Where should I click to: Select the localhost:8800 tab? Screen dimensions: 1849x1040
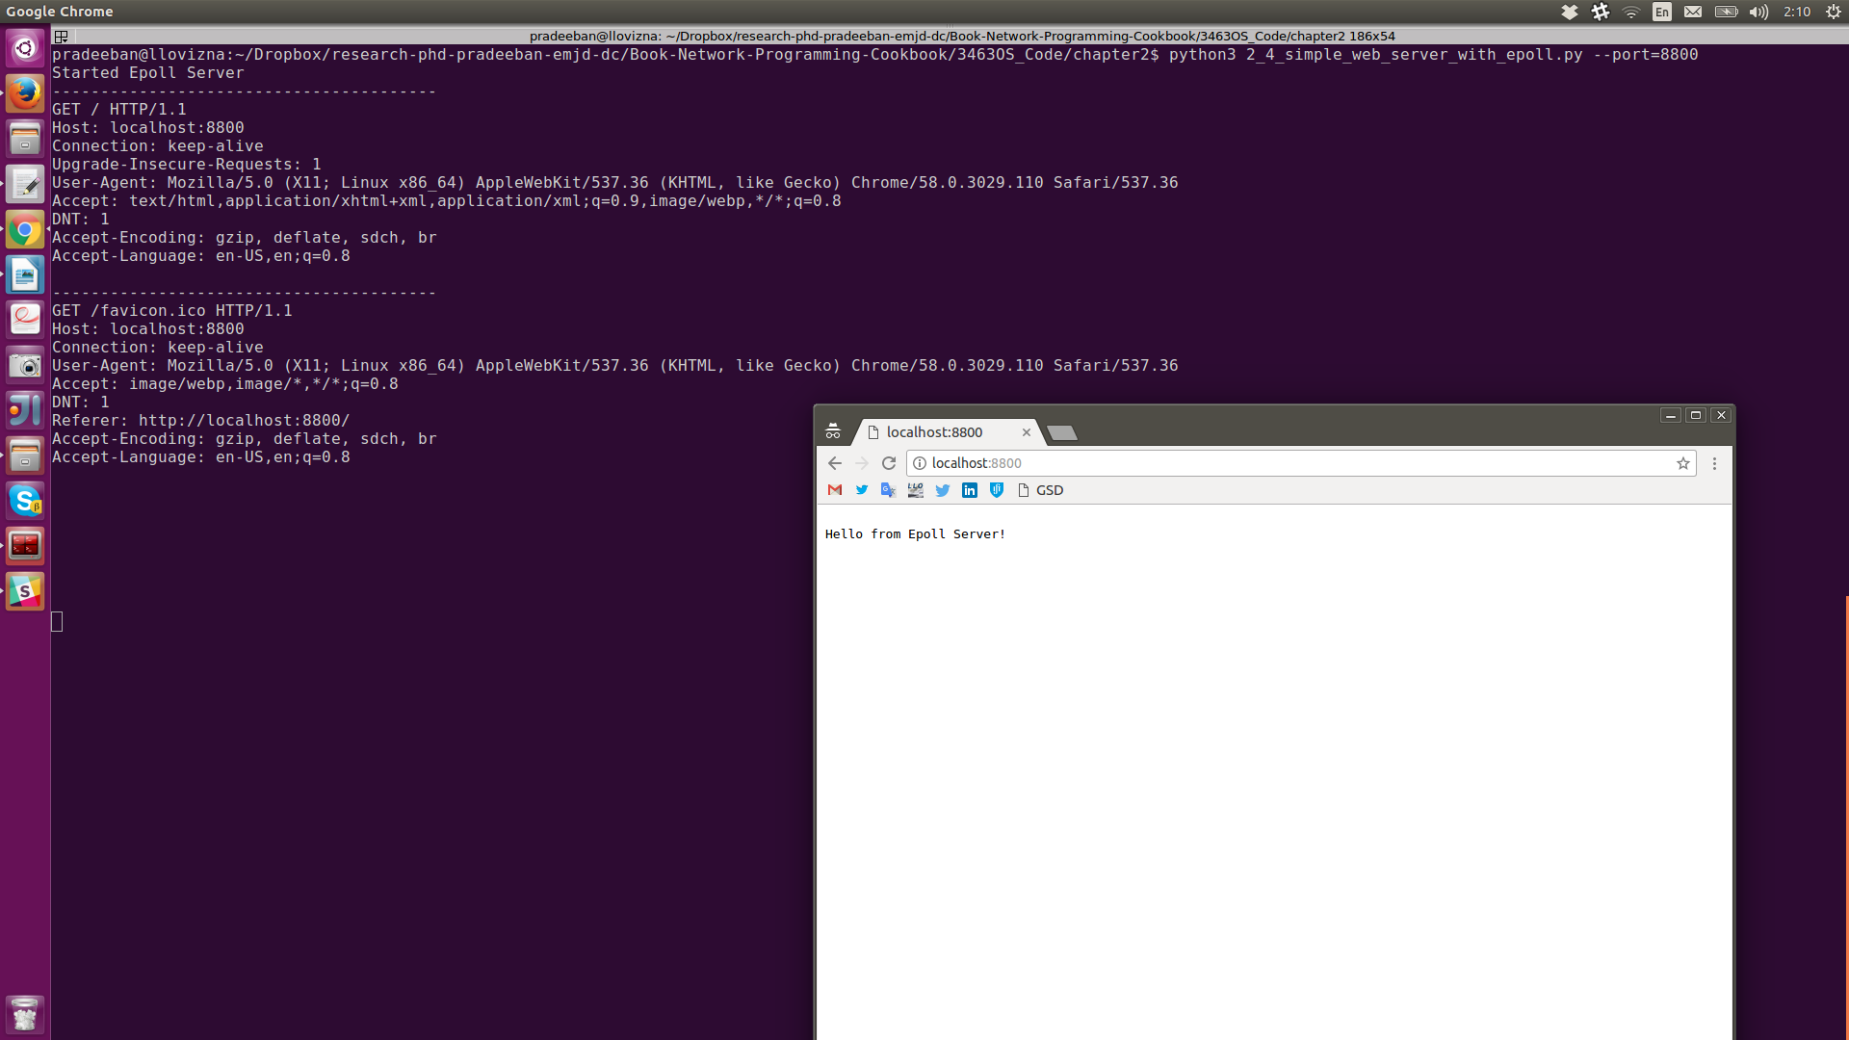[934, 432]
